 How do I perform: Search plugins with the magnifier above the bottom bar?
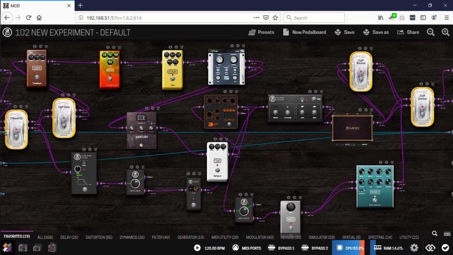pos(434,233)
